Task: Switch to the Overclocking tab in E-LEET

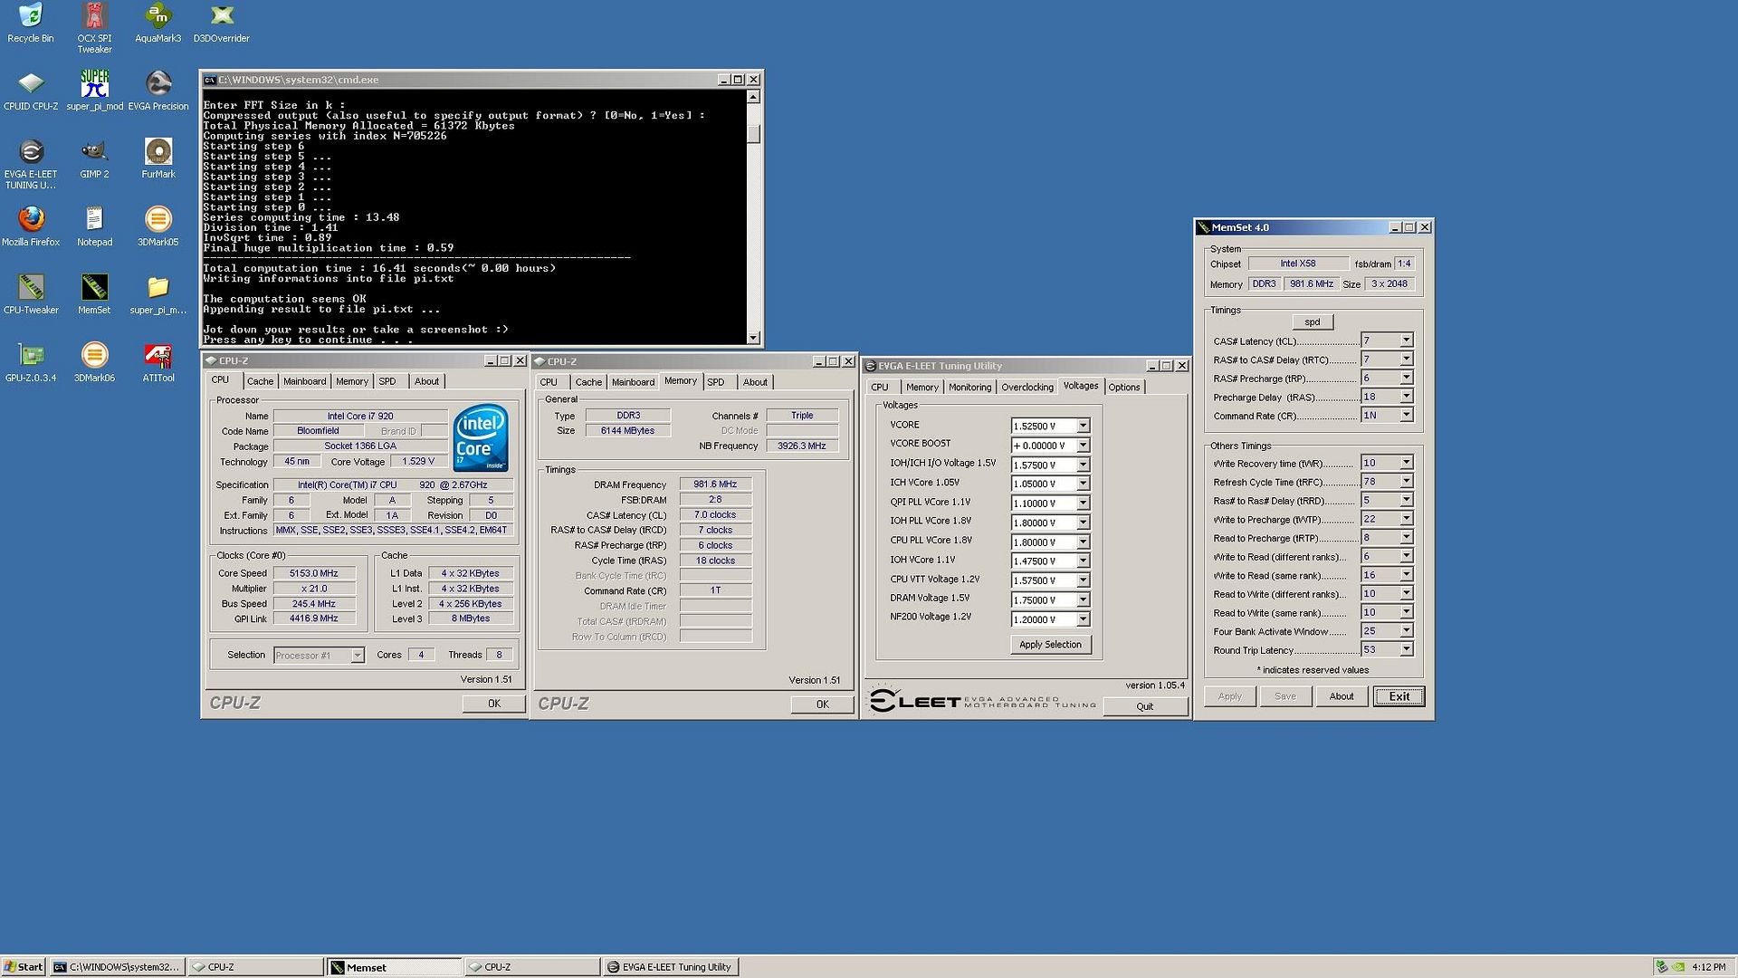Action: click(x=1027, y=387)
